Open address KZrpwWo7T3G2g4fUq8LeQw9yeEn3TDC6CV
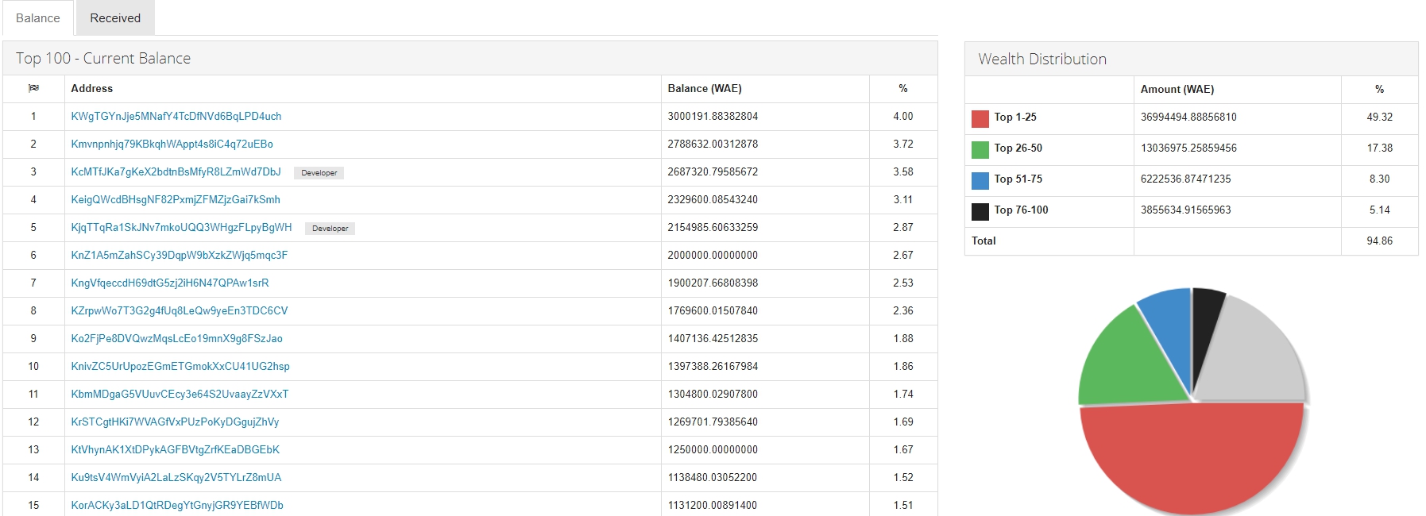The height and width of the screenshot is (516, 1426). coord(180,310)
